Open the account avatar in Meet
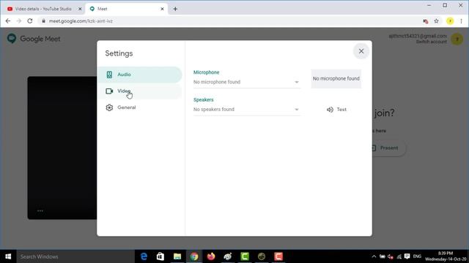Viewport: 469px width, 263px height. [x=457, y=39]
